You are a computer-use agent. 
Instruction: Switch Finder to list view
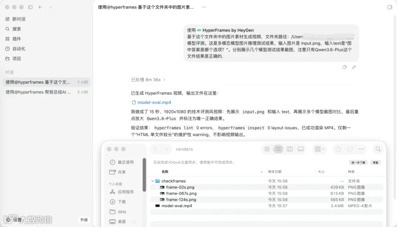(278, 149)
